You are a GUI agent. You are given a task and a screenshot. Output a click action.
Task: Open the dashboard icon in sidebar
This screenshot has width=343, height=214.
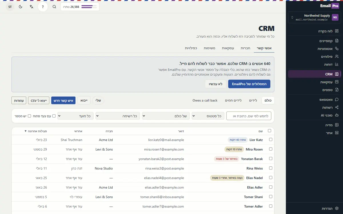[x=337, y=31]
